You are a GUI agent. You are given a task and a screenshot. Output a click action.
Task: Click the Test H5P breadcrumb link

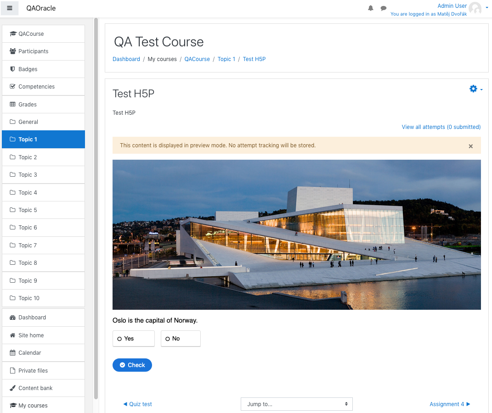254,59
